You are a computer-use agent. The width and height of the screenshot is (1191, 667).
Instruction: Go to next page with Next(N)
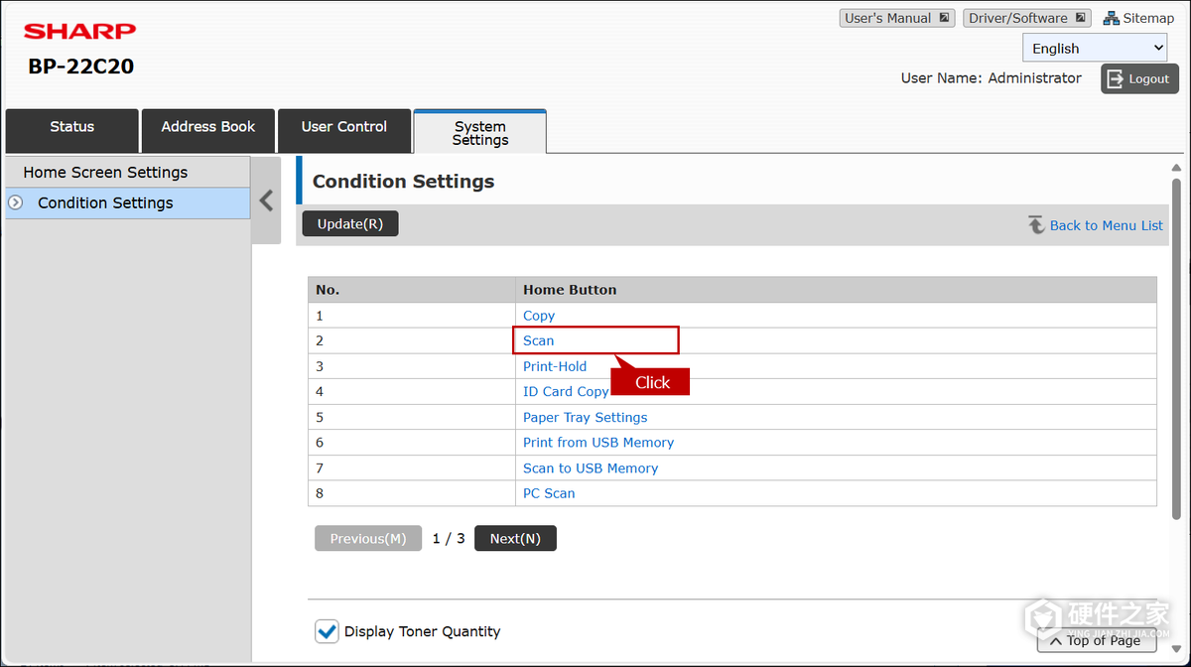pyautogui.click(x=515, y=538)
